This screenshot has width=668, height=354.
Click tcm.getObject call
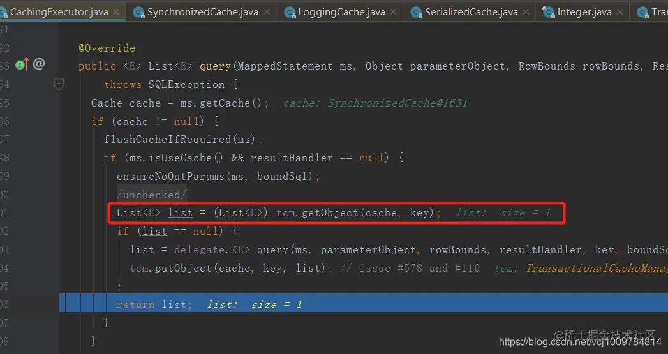pos(355,212)
